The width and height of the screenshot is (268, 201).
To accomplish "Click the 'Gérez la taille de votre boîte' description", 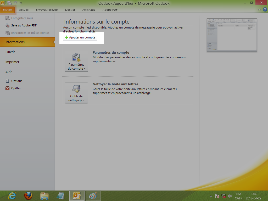I will [135, 91].
